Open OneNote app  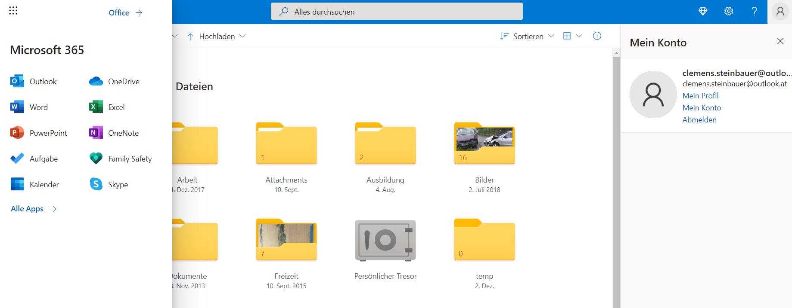tap(114, 133)
